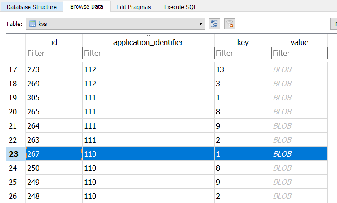Click key cell 8 in row 24
Image resolution: width=337 pixels, height=203 pixels.
pos(243,168)
